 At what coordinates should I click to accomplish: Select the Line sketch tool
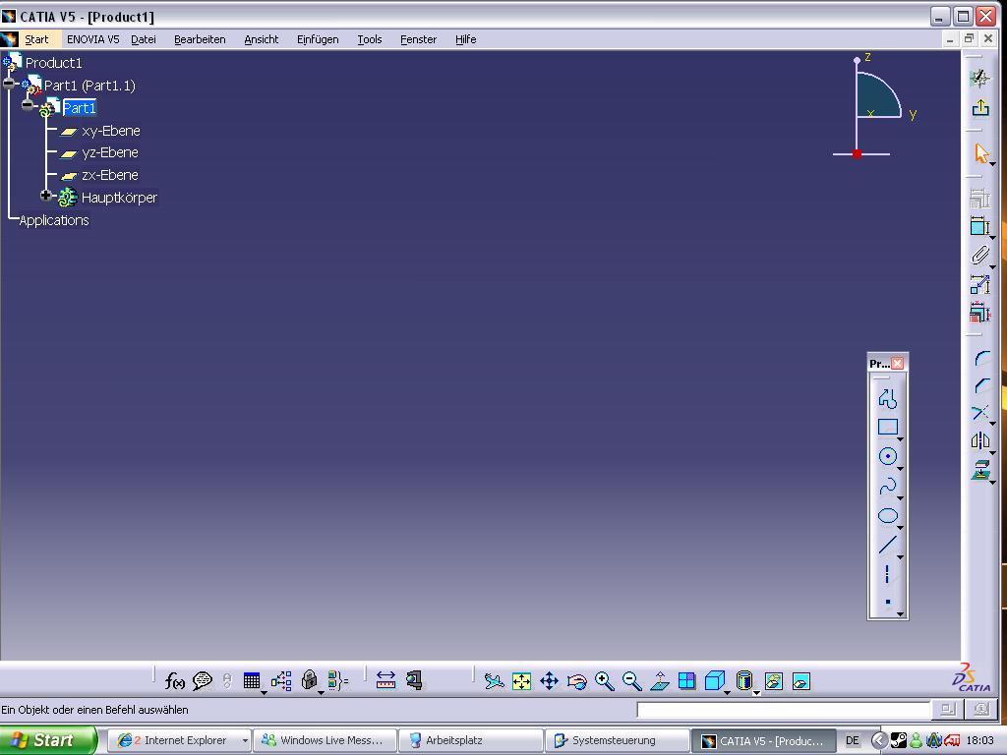click(887, 545)
